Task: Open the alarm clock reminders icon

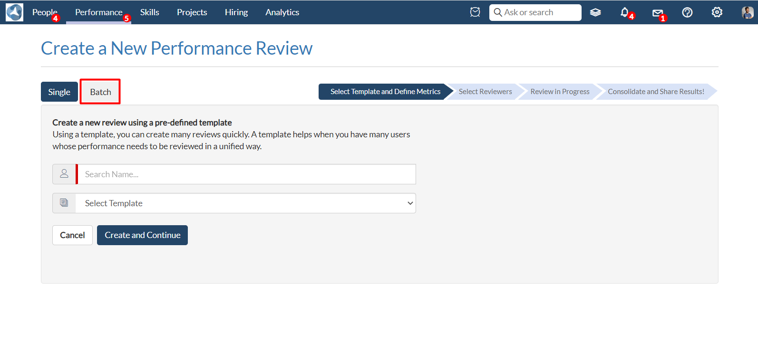Action: click(x=475, y=12)
